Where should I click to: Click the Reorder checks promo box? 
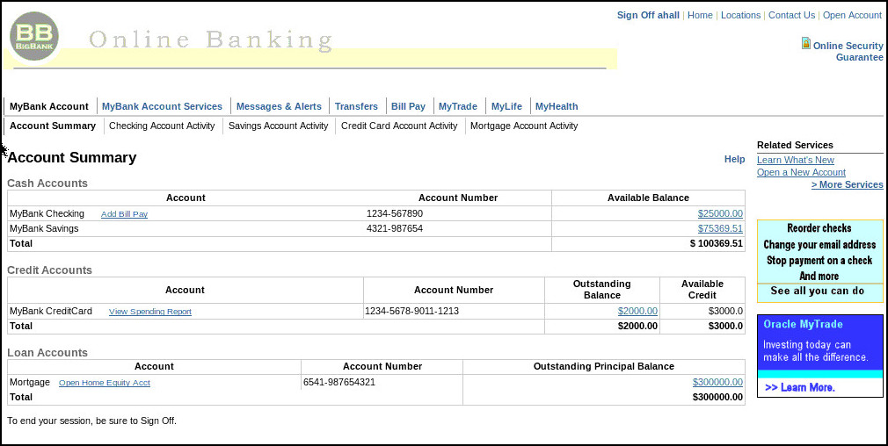click(819, 252)
